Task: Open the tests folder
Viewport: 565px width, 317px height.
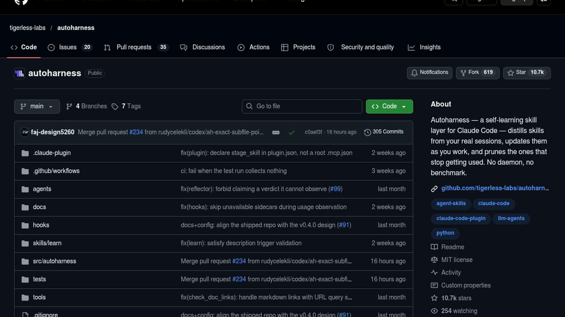Action: (39, 279)
